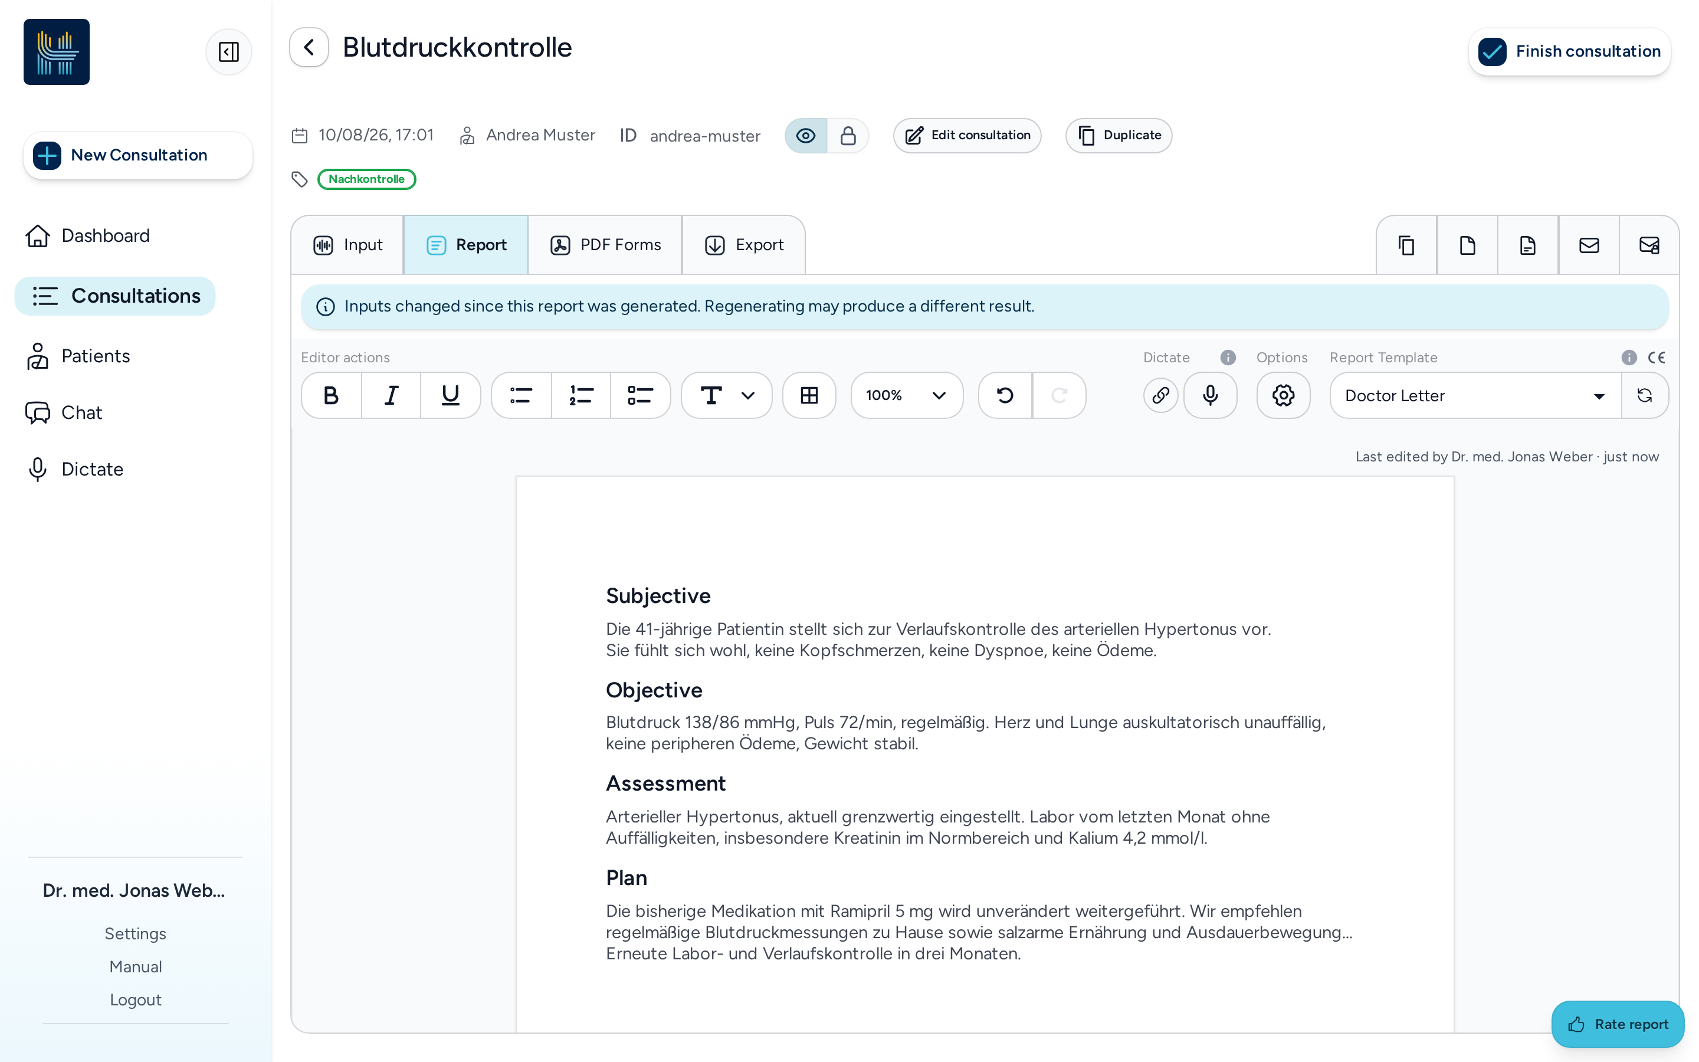Open the Input tab
Screen dimensions: 1699x1062
(347, 245)
